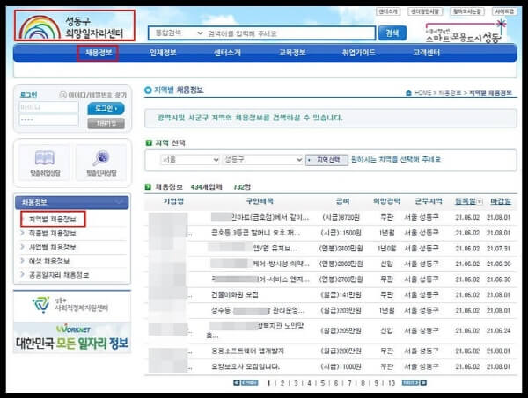528x398 pixels.
Task: Select 직종별 채용정보 in sidebar
Action: point(53,234)
